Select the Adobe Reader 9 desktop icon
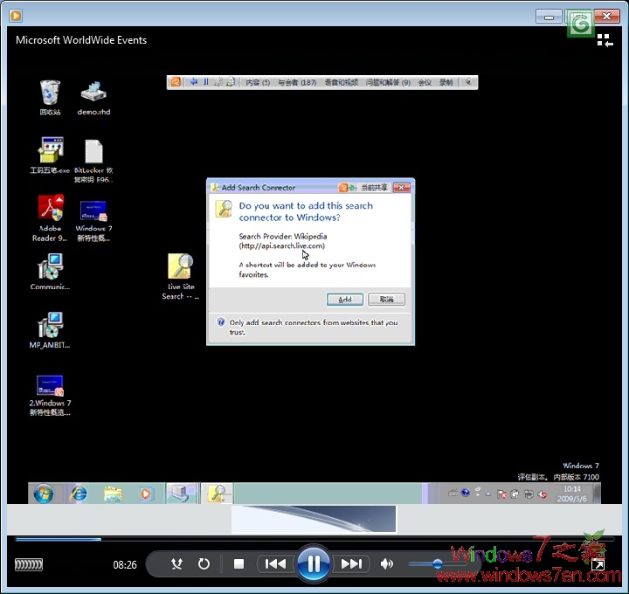Screen dimensions: 629x594 click(50, 218)
